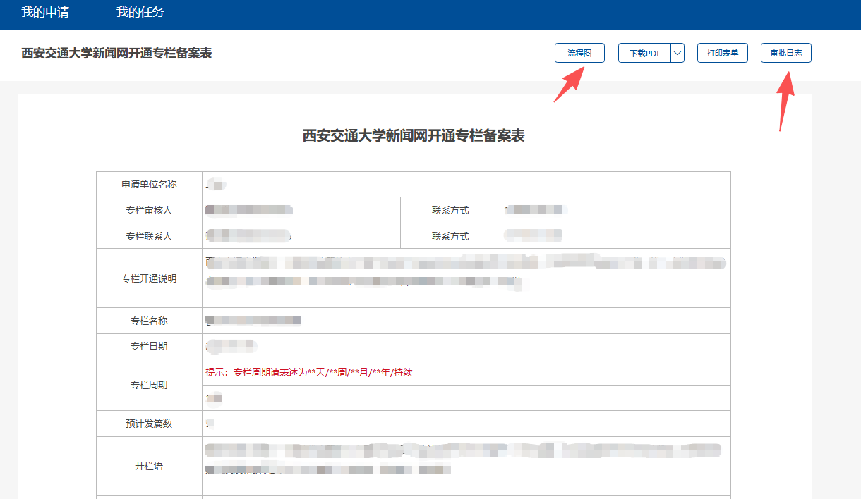The width and height of the screenshot is (861, 499).
Task: Click the 联系方式 value in the 专栏联系人 row
Action: (614, 236)
